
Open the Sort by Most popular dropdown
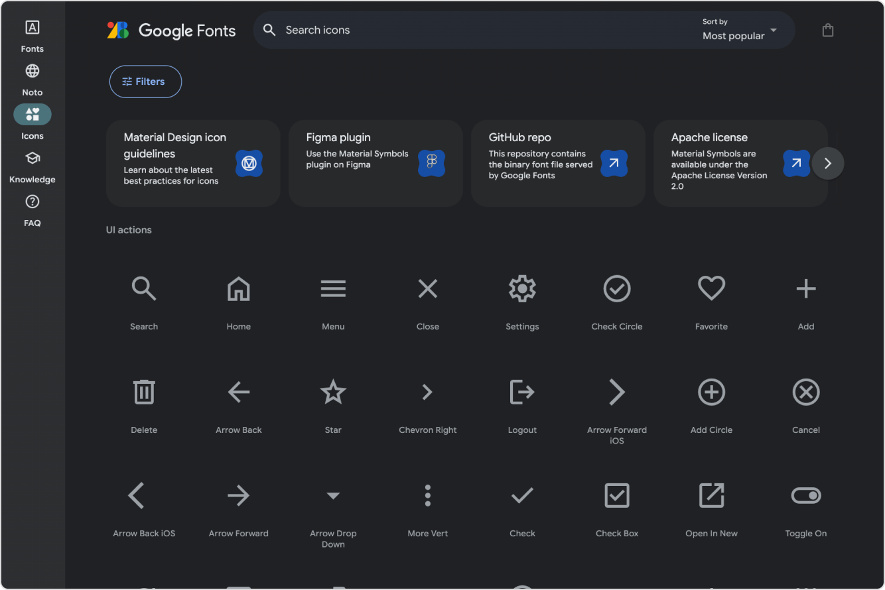(739, 30)
